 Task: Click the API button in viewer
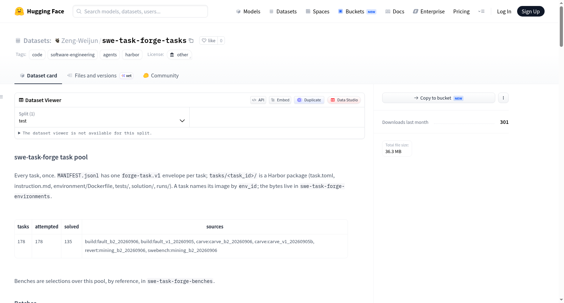[258, 100]
